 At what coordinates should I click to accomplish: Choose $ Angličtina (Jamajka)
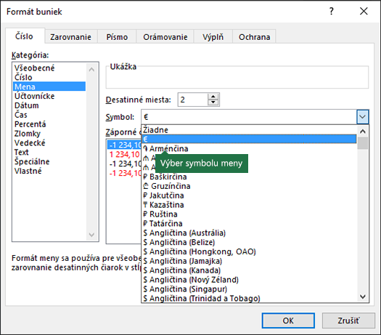[x=250, y=261]
